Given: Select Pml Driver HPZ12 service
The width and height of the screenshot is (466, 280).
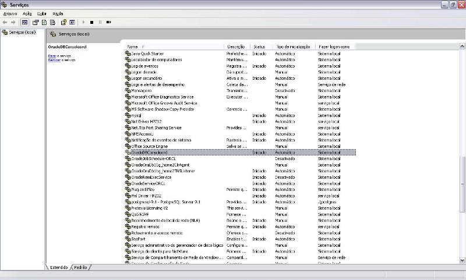Looking at the screenshot, I should pos(146,196).
